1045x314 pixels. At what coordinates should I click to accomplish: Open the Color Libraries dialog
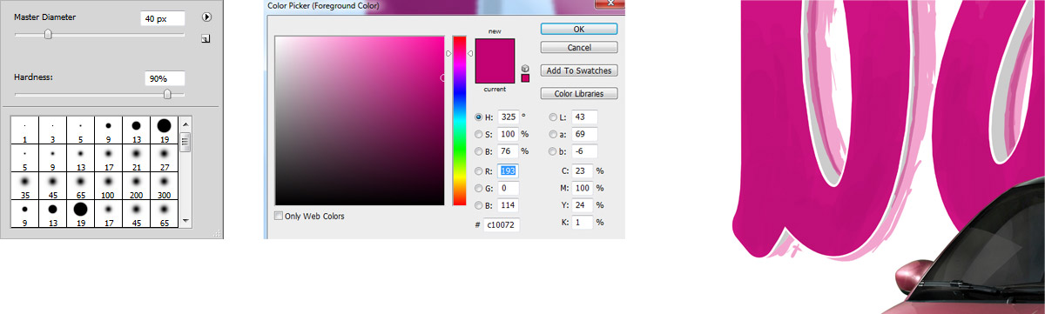tap(579, 93)
